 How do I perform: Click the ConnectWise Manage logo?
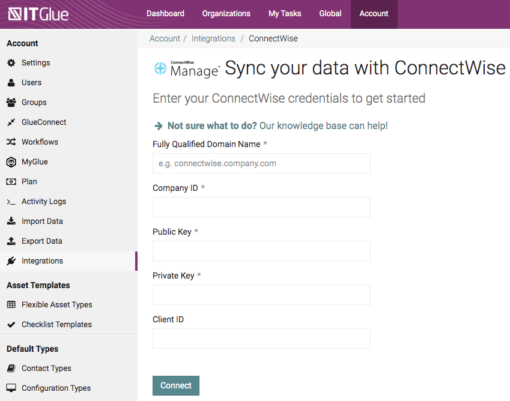tap(186, 69)
